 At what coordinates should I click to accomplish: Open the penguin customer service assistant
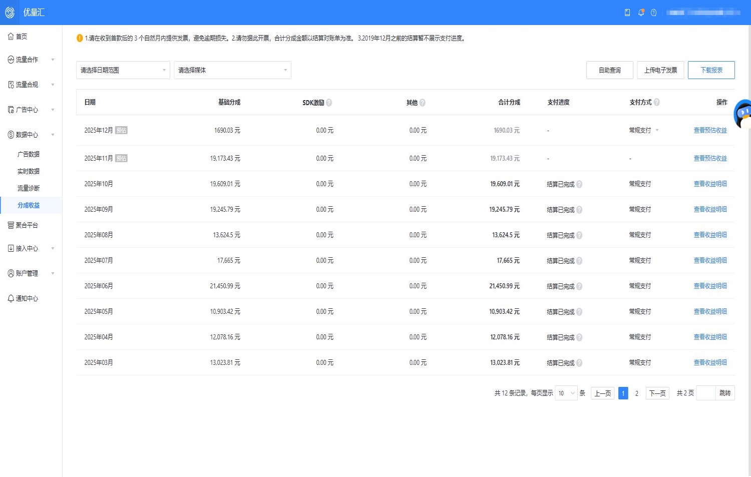coord(743,114)
